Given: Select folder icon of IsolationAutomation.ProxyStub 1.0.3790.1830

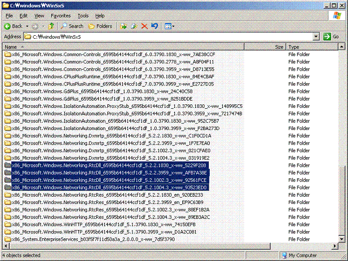Looking at the screenshot, I should [x=8, y=106].
